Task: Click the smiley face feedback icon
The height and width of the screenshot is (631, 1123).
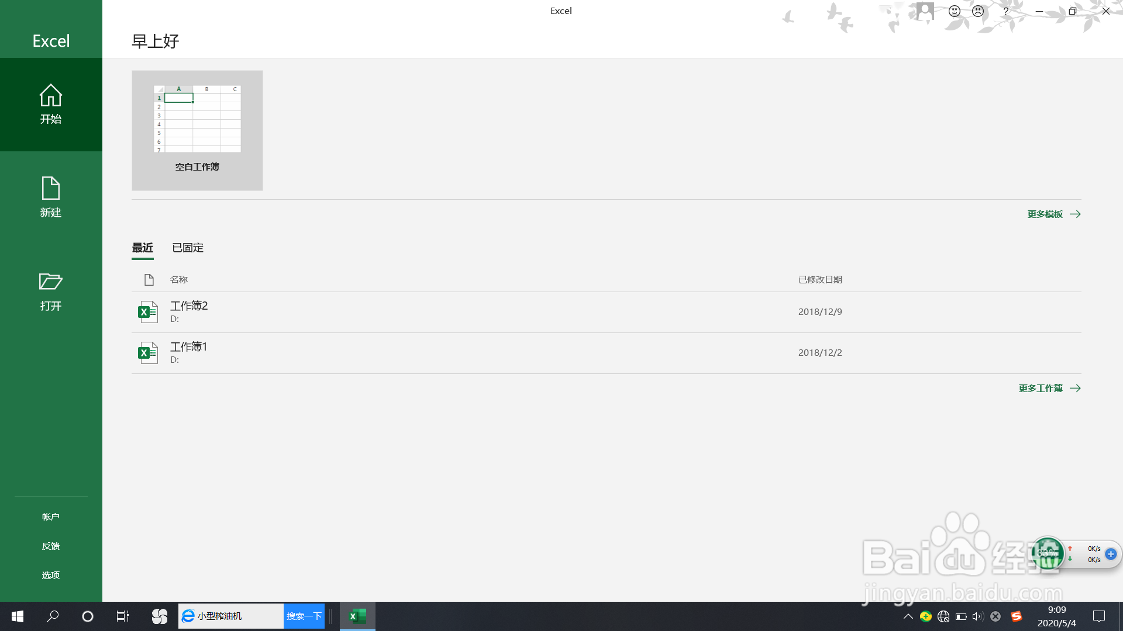Action: point(955,11)
